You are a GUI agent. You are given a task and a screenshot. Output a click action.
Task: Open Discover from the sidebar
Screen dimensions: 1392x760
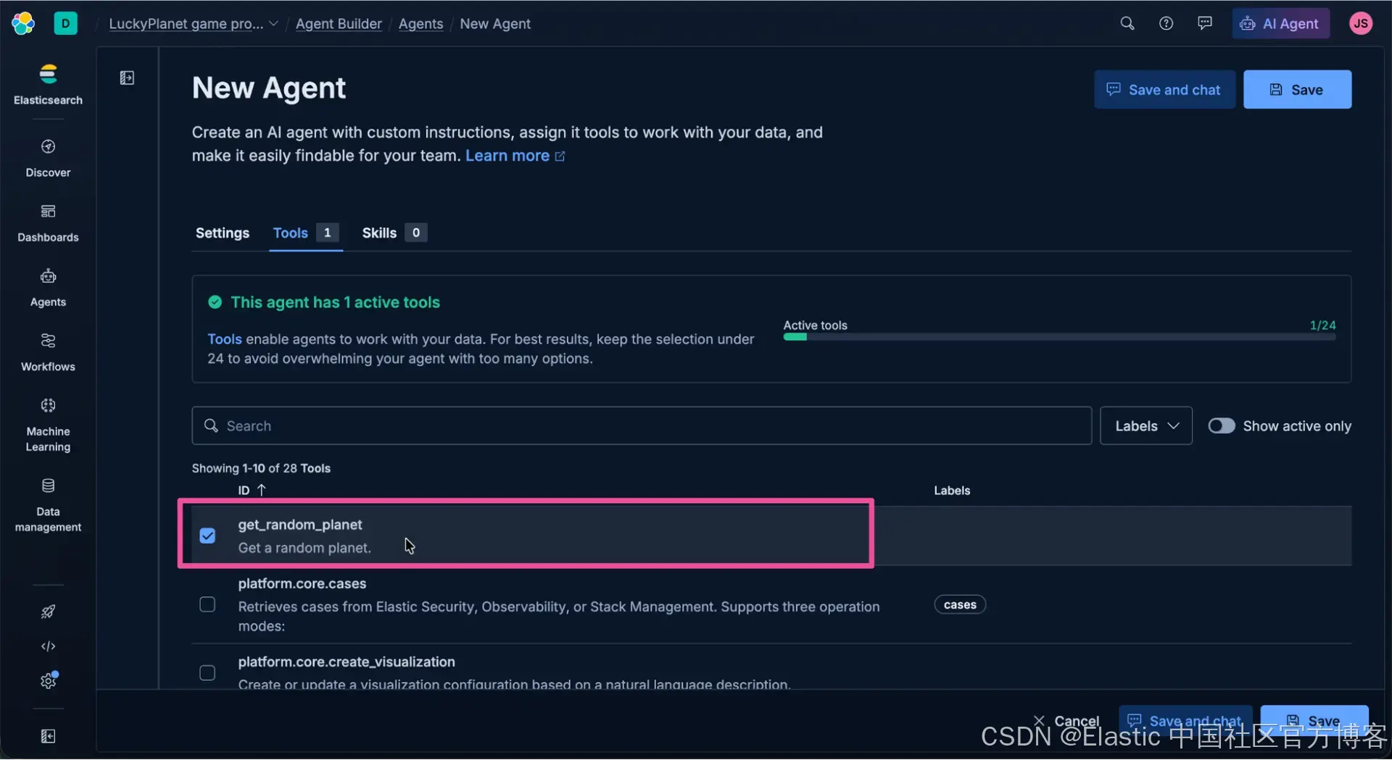coord(48,158)
